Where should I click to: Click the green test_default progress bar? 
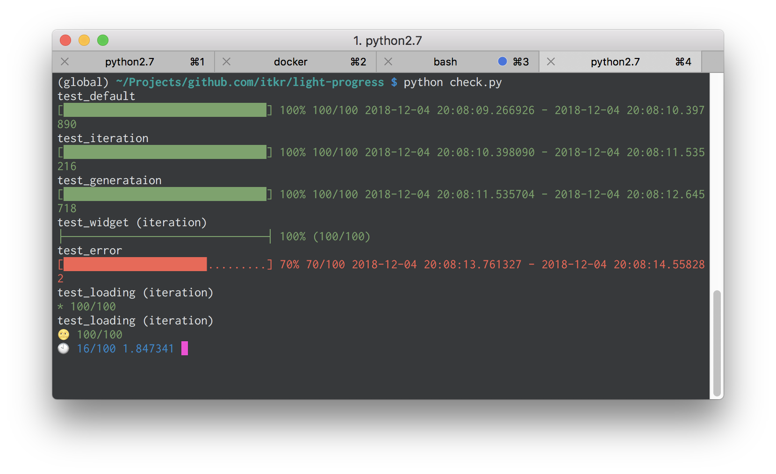pyautogui.click(x=164, y=110)
